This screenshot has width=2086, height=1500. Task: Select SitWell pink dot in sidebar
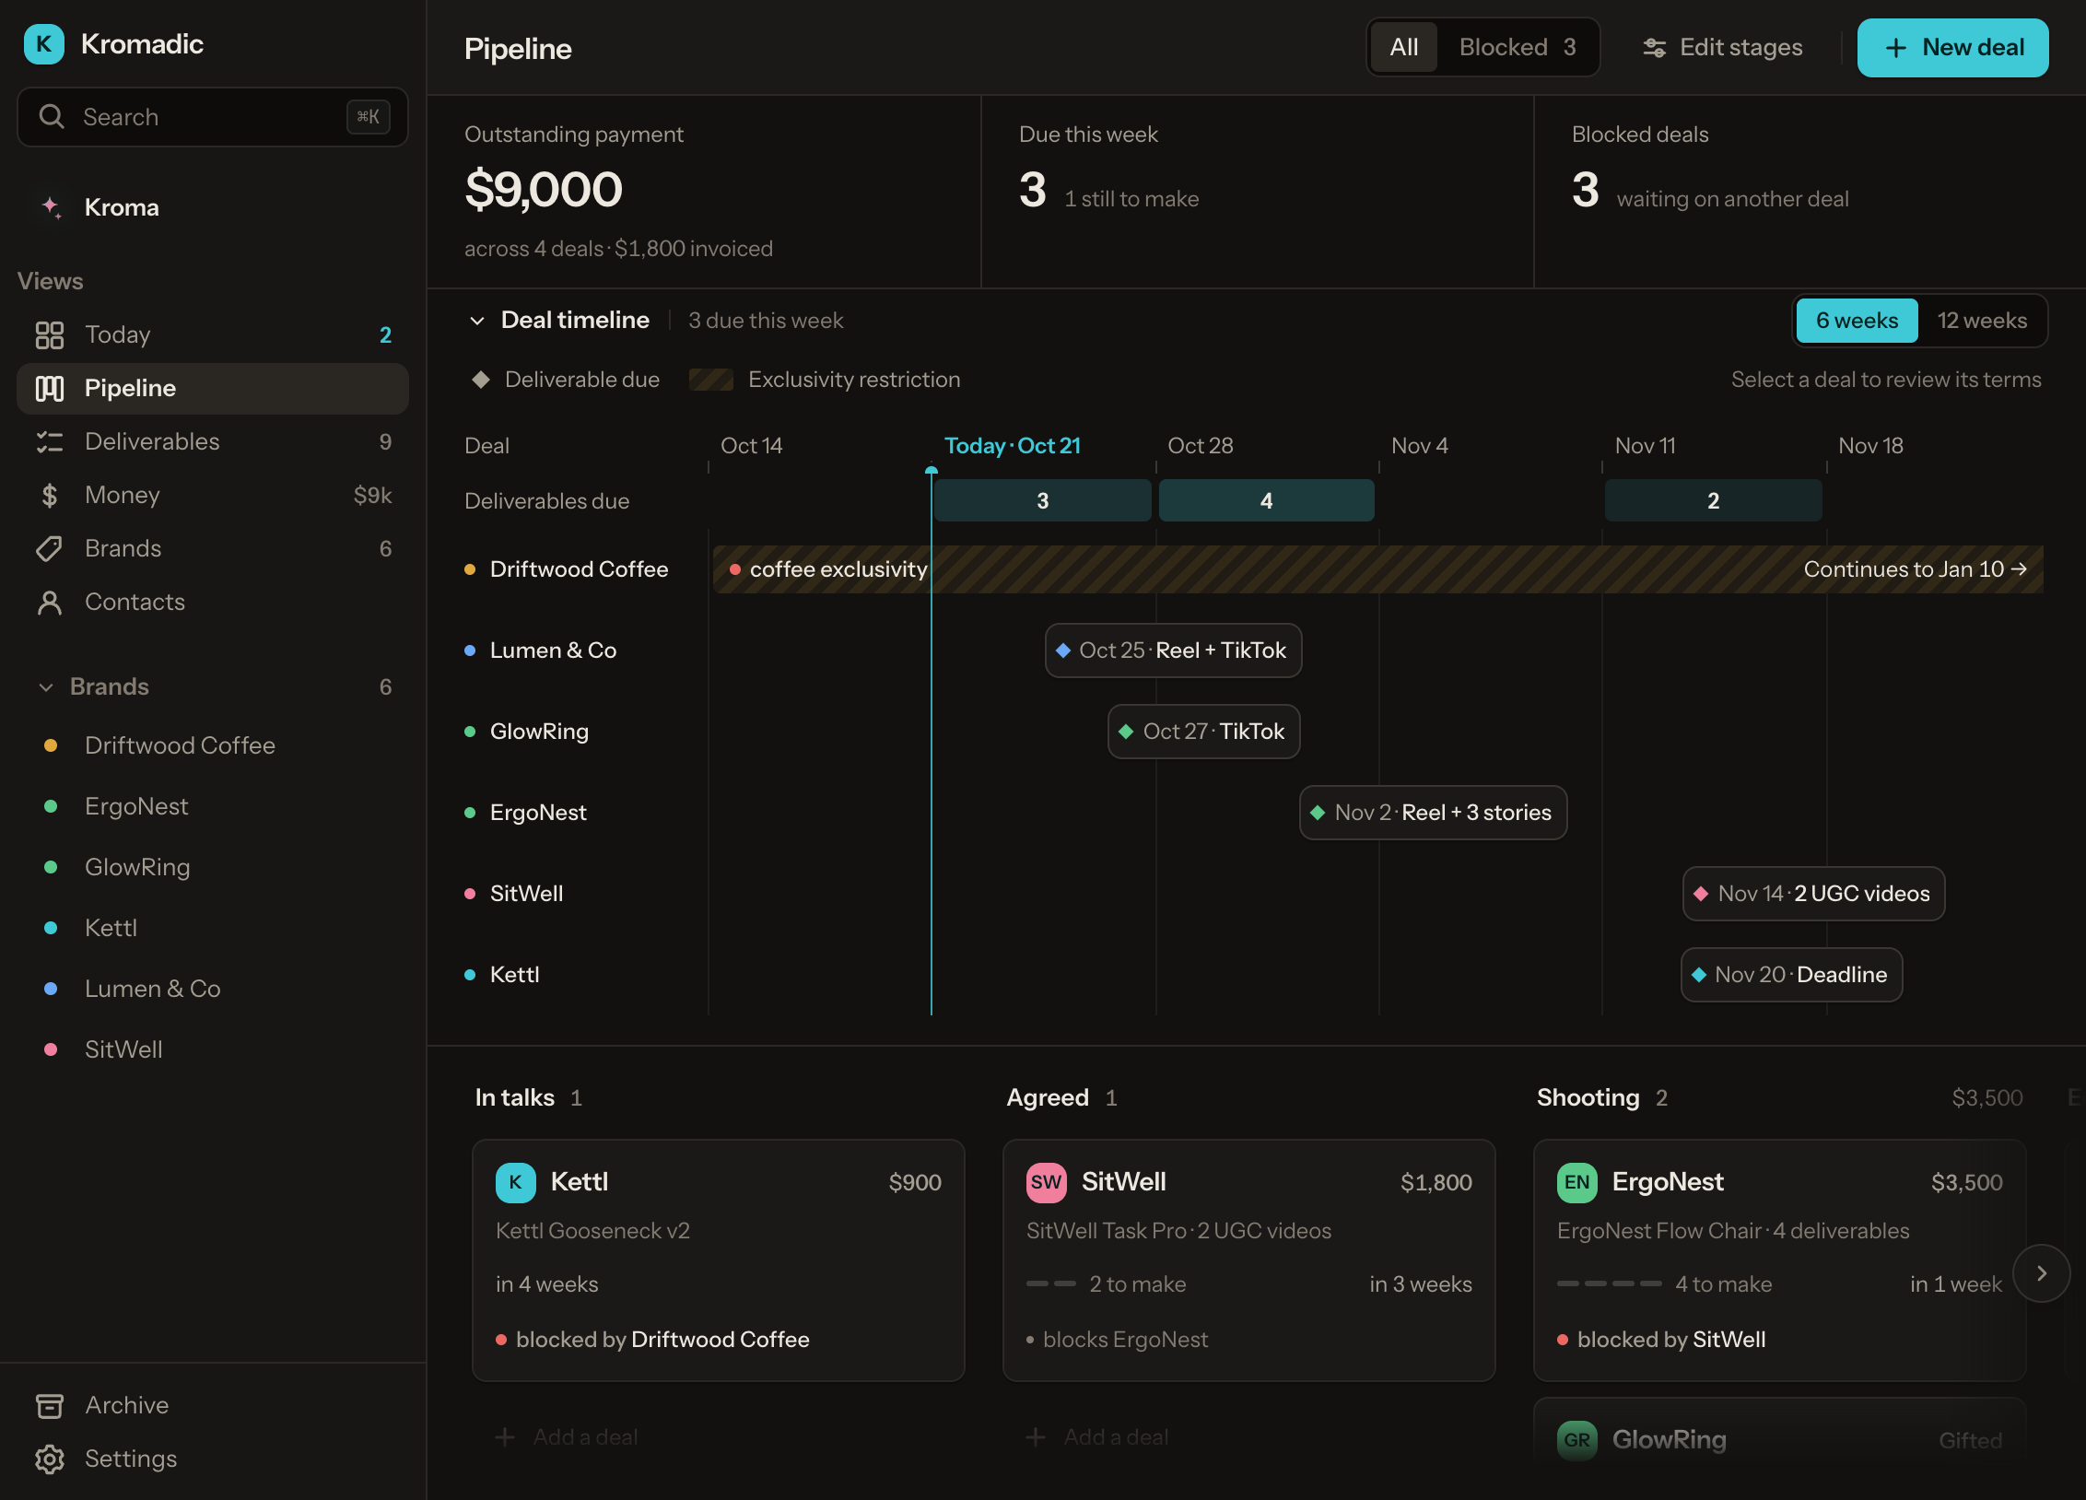point(51,1049)
